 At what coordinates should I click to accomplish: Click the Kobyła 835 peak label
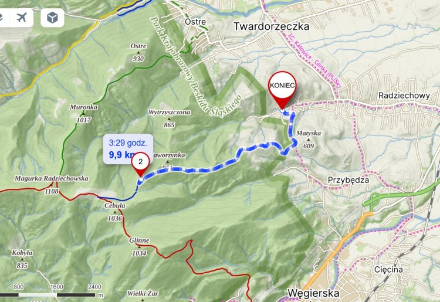22,259
